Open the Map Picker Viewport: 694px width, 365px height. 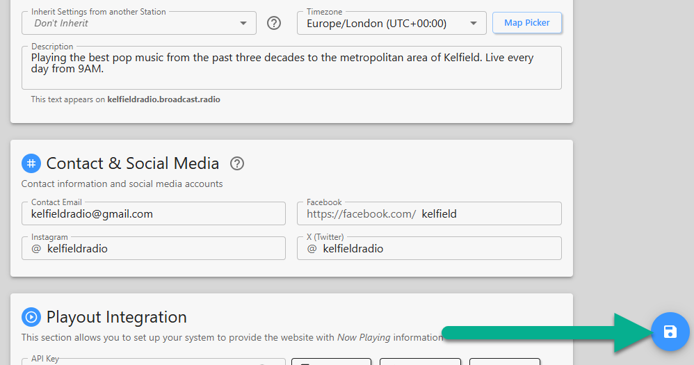526,22
